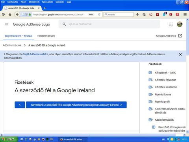Go to the browser home page
Screen dimensions: 189x142
pos(10,15)
